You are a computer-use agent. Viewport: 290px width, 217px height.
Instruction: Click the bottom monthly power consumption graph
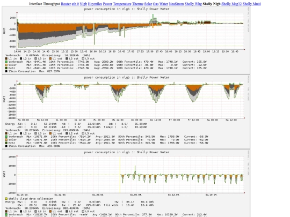pos(126,184)
